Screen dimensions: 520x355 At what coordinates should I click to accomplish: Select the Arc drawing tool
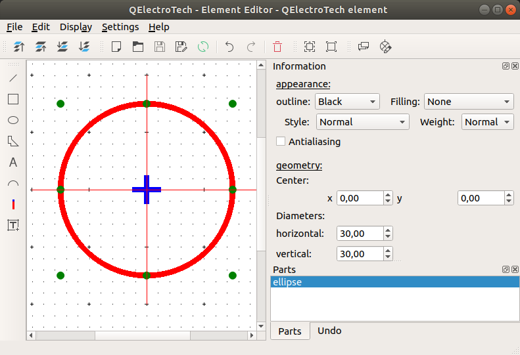[13, 184]
